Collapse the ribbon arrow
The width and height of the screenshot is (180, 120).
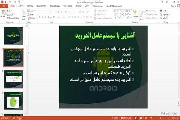(x=178, y=22)
